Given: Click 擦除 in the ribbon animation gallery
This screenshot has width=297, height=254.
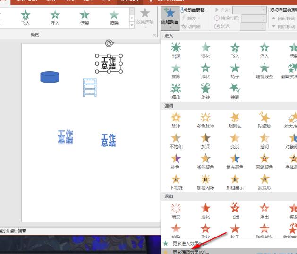Looking at the screenshot, I should [114, 17].
